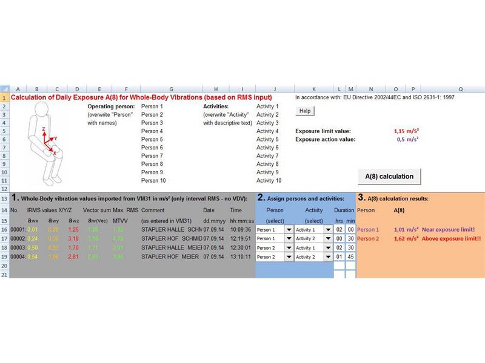Screen dimensions: 485x363
Task: Open the Activity dropdown for entry 00003
Action: [328, 248]
